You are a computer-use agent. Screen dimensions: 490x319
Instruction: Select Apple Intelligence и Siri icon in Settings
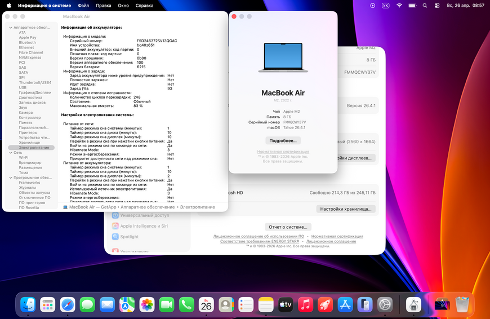pos(115,226)
